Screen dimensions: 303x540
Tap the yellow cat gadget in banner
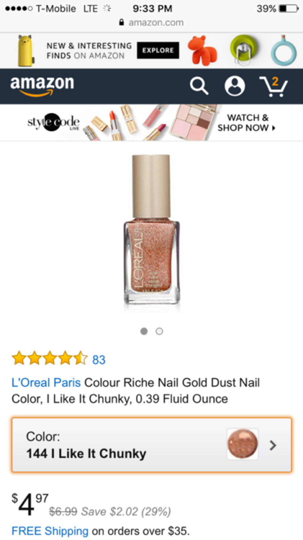click(25, 50)
